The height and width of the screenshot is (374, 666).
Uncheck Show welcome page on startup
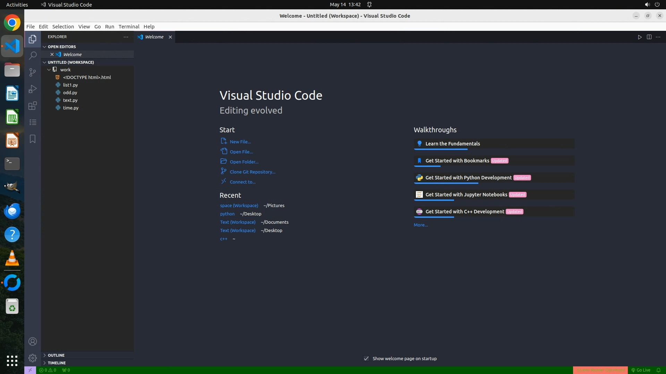click(x=366, y=358)
